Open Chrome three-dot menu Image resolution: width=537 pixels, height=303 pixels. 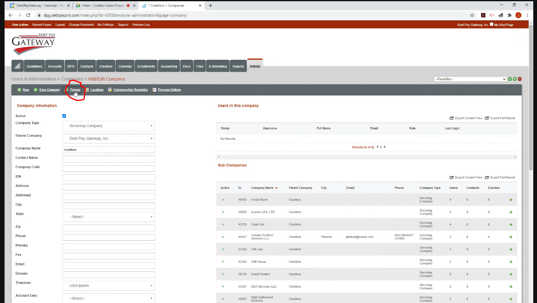(x=527, y=15)
